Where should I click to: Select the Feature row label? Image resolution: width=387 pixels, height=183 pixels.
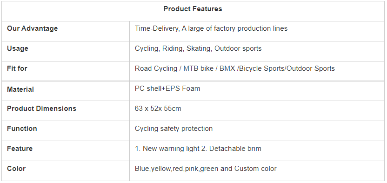pos(20,149)
